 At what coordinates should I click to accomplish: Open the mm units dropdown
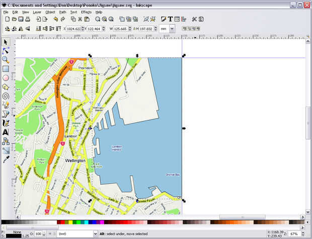[172, 29]
